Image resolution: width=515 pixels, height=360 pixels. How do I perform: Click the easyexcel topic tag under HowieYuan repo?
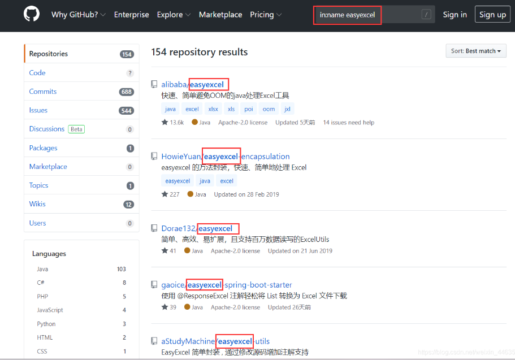click(x=178, y=181)
